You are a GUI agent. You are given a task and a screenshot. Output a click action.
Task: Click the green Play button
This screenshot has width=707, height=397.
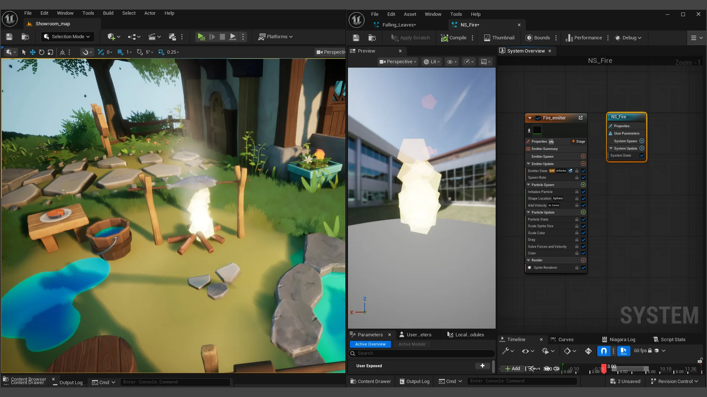tap(201, 37)
